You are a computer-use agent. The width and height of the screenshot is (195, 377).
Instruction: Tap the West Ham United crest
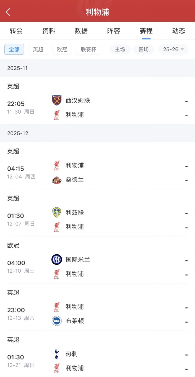click(x=57, y=100)
